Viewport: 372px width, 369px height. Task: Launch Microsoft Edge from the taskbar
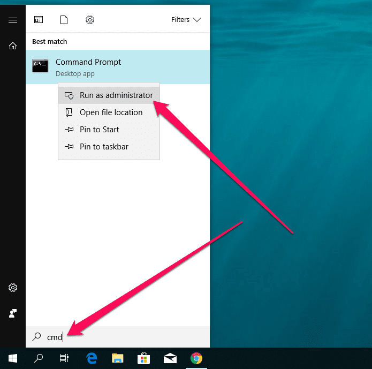92,358
